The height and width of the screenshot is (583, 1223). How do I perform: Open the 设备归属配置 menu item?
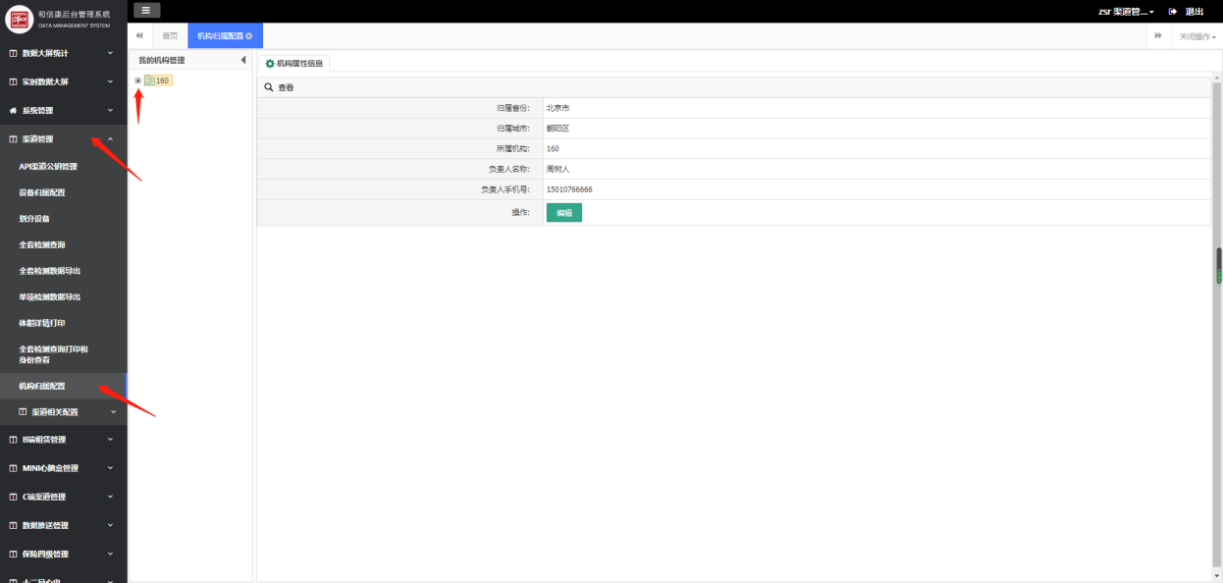pos(42,192)
